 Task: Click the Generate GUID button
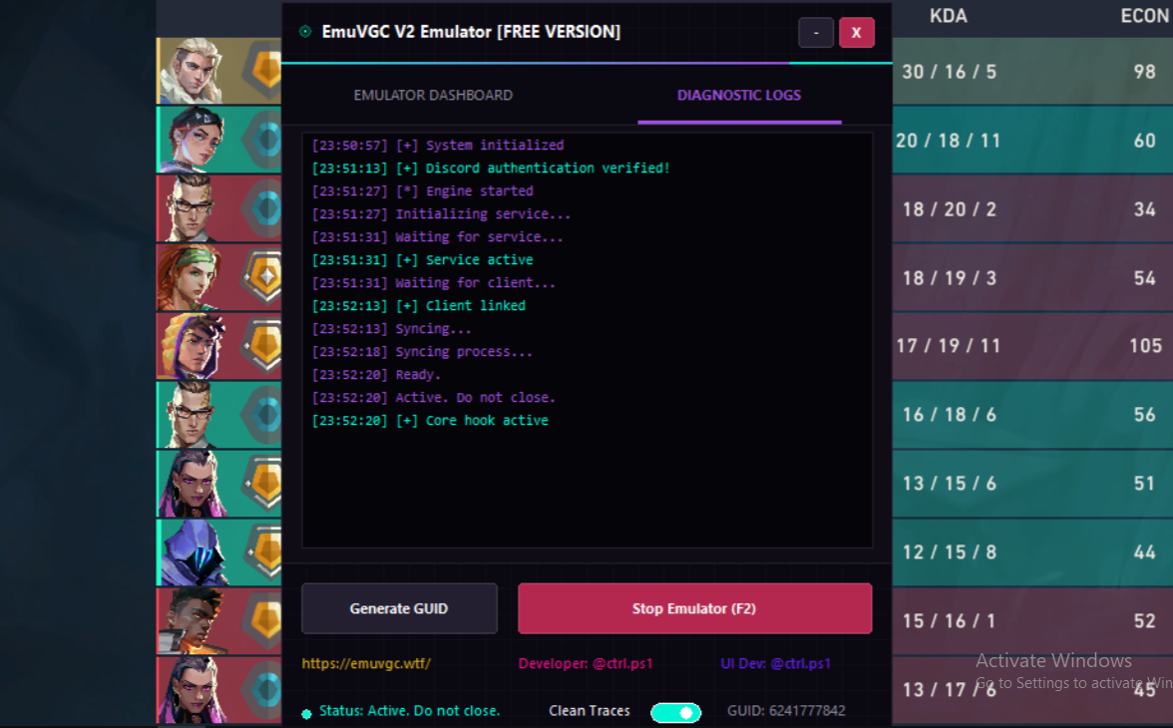pyautogui.click(x=399, y=608)
